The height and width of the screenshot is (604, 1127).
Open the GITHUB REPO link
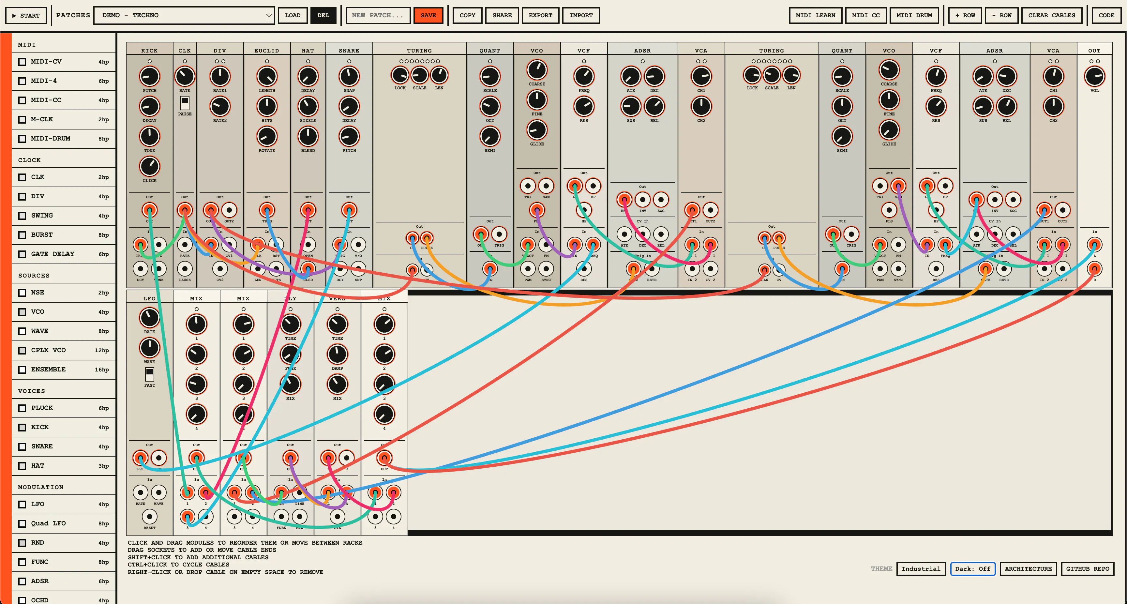(x=1088, y=569)
